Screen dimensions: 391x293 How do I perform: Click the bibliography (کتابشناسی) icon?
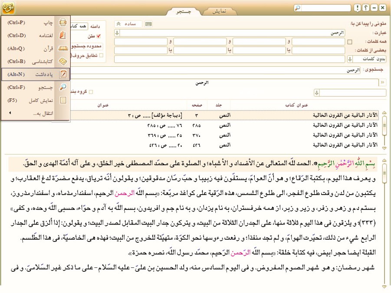pos(63,61)
